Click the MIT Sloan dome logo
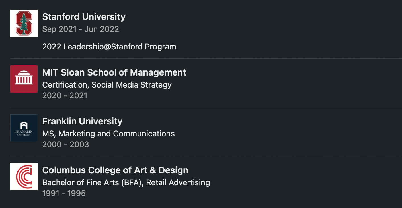402x208 pixels. [24, 79]
